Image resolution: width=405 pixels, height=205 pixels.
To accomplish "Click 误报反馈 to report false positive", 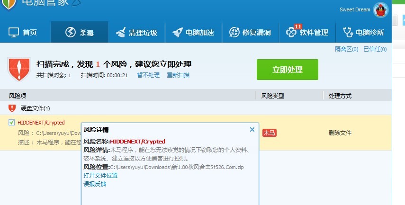I will (x=95, y=184).
